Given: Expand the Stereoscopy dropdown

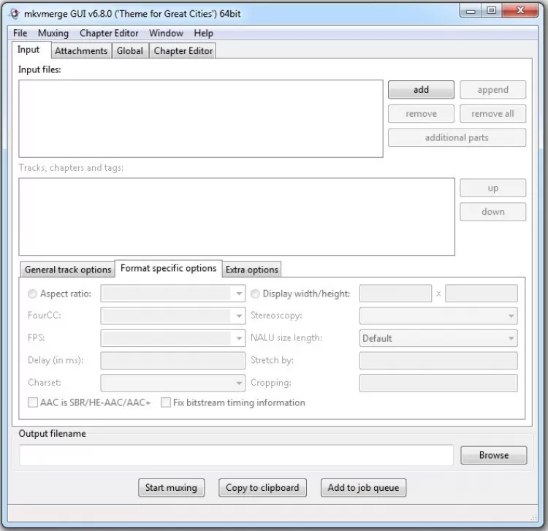Looking at the screenshot, I should 511,316.
